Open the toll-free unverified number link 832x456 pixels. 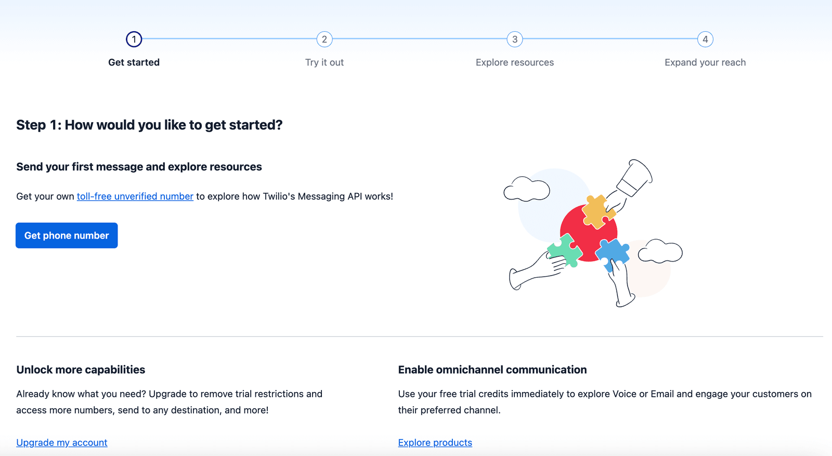tap(135, 197)
